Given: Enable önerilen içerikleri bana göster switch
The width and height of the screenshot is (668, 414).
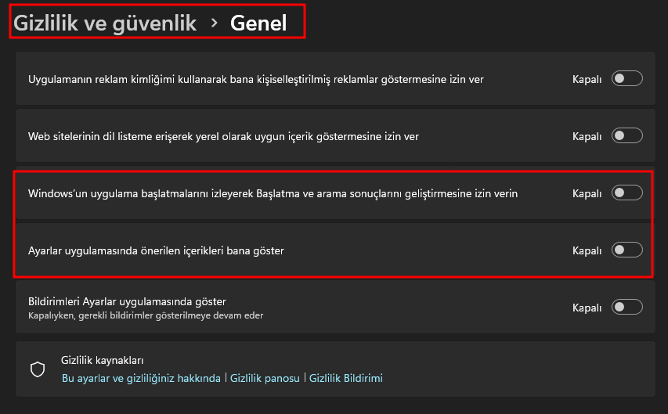Looking at the screenshot, I should (x=627, y=250).
